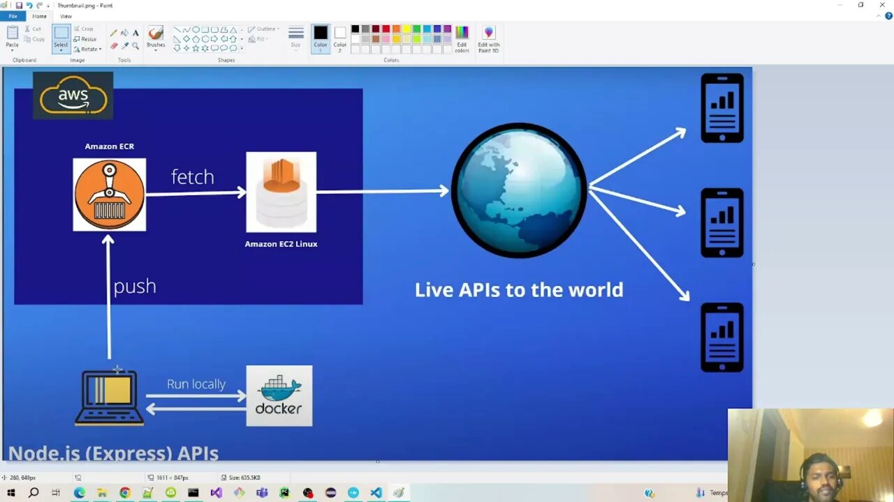Open Visual Studio Code from taskbar
This screenshot has width=894, height=502.
pos(376,492)
